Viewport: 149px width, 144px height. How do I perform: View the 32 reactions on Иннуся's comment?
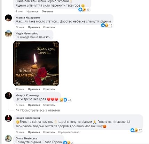[x=65, y=100]
